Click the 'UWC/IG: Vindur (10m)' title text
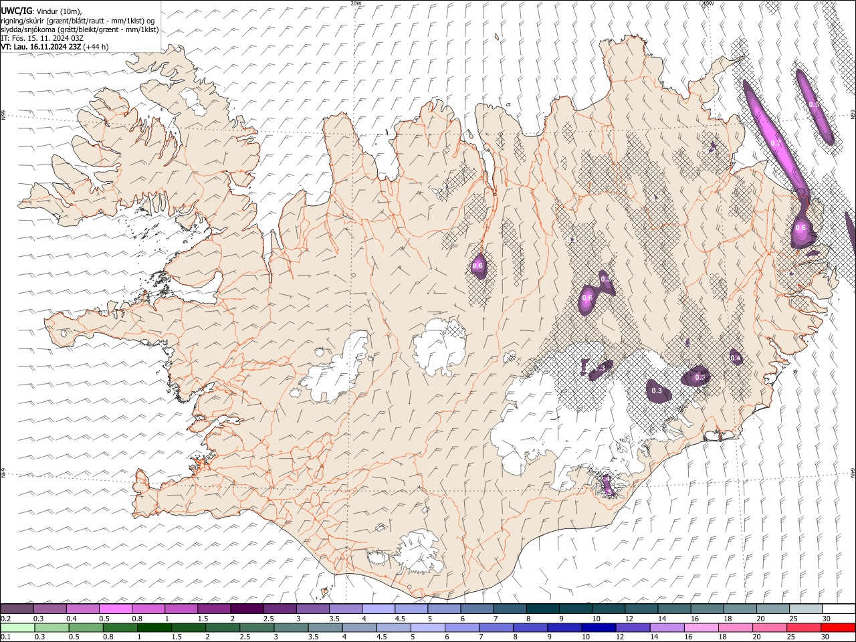This screenshot has height=642, width=856. click(41, 11)
